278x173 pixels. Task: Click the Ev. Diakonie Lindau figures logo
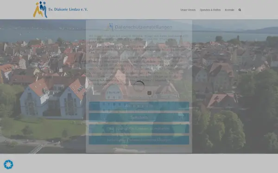[40, 10]
